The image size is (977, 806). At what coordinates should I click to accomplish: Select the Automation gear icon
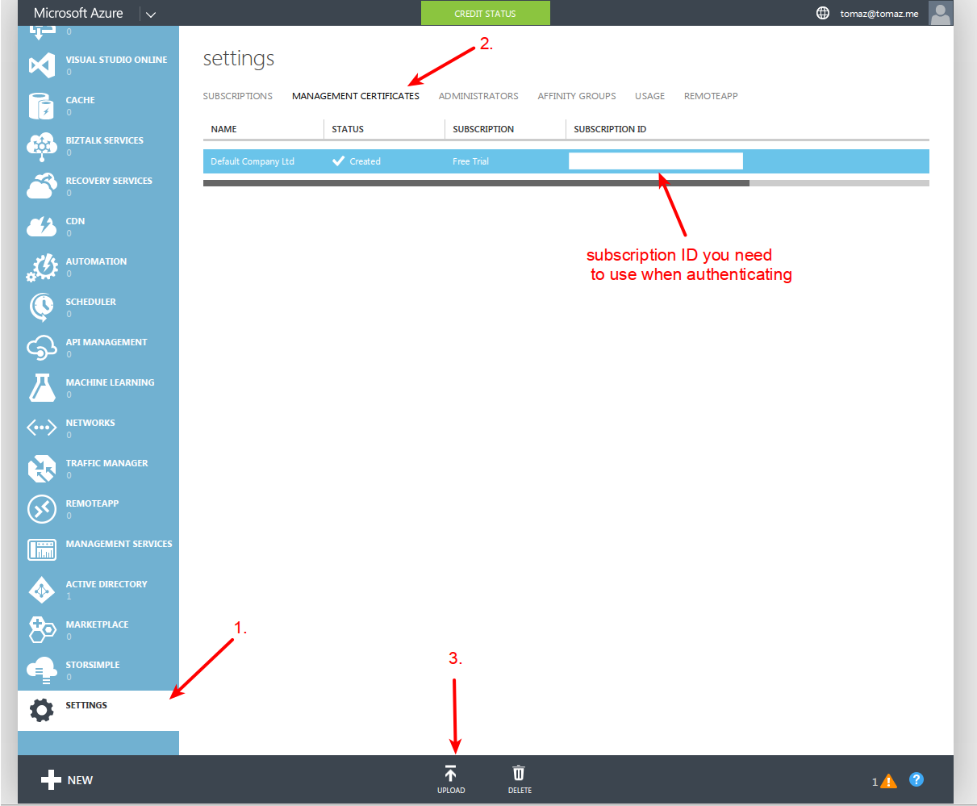(x=42, y=267)
